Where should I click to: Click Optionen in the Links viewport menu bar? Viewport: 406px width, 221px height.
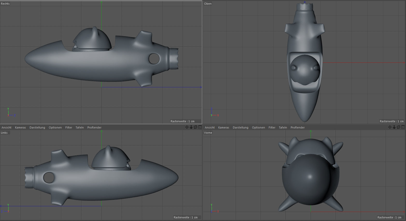pos(55,127)
